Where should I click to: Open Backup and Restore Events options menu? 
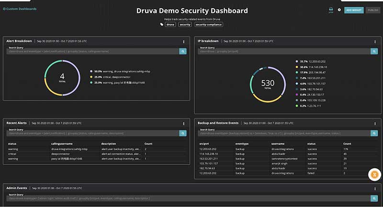pos(374,124)
